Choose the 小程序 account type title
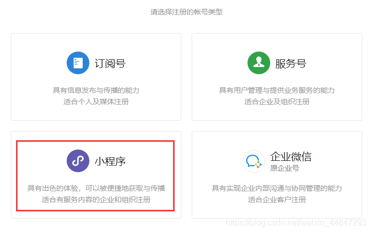The width and height of the screenshot is (371, 232). point(110,161)
